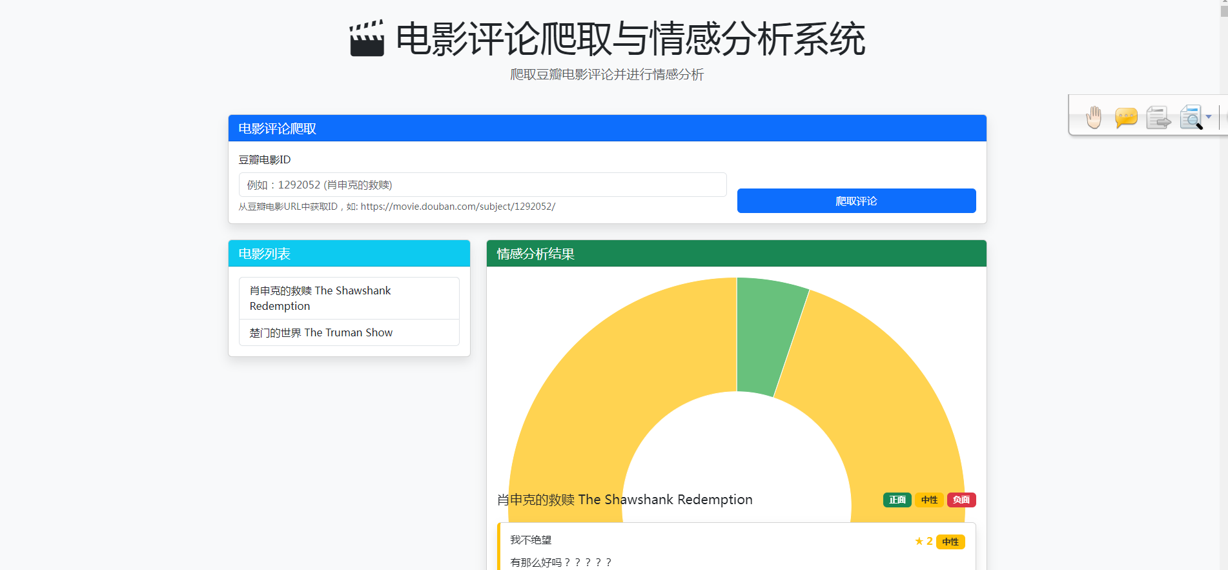This screenshot has height=570, width=1228.
Task: Select the hand pan tool icon
Action: [x=1094, y=117]
